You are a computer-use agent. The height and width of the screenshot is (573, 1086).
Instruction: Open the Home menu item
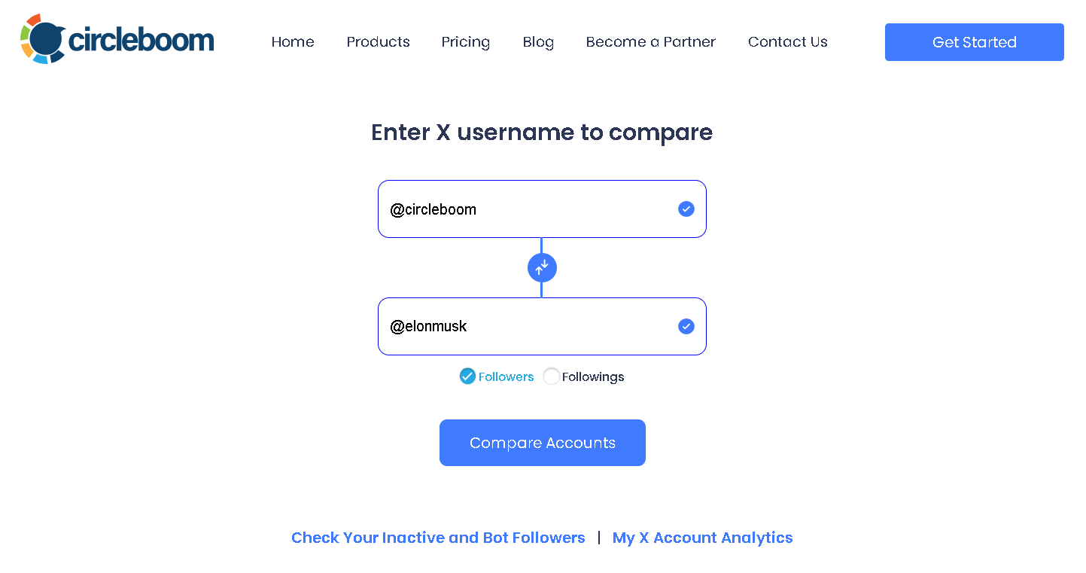click(x=293, y=42)
